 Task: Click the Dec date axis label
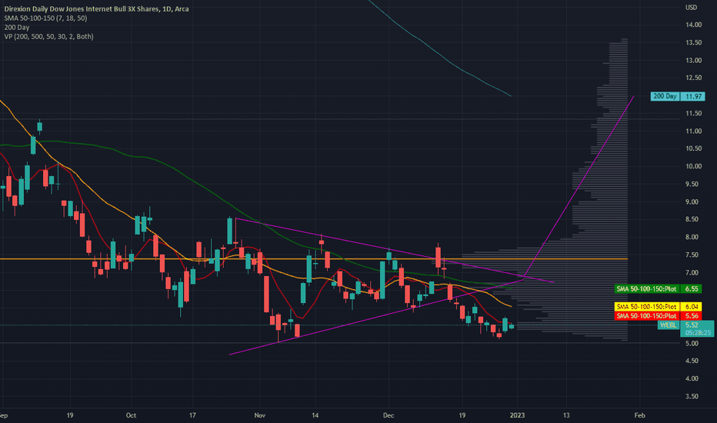(x=389, y=415)
